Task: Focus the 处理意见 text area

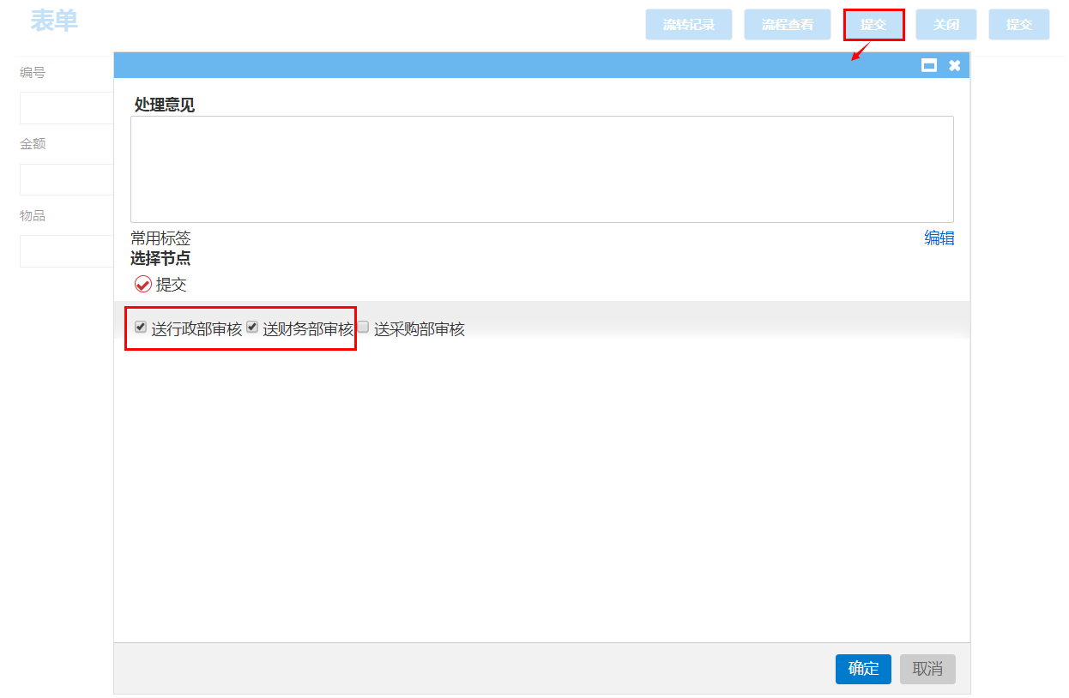Action: (541, 169)
